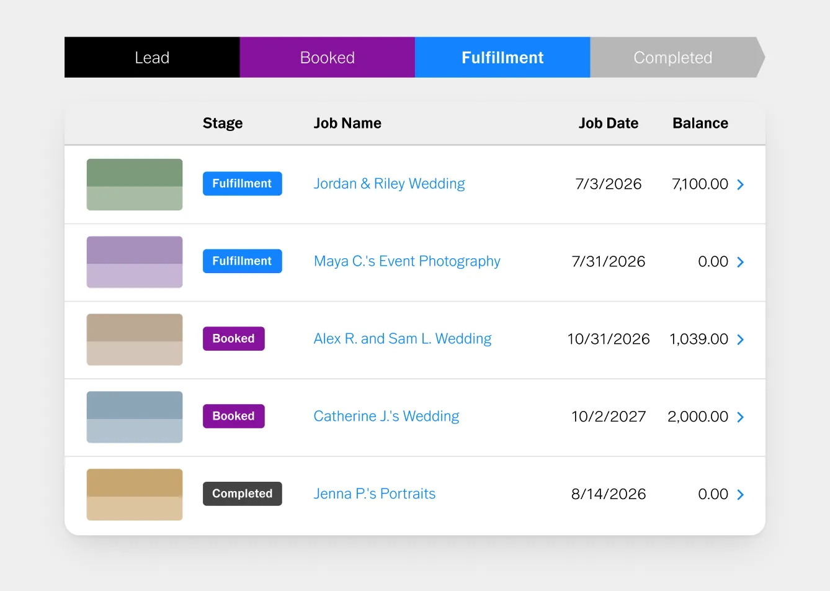This screenshot has height=591, width=830.
Task: Click the 7/3/2026 job date
Action: click(609, 184)
